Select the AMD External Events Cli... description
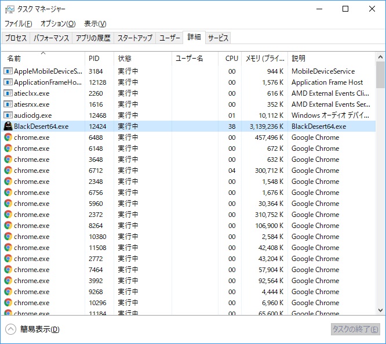Image resolution: width=386 pixels, height=344 pixels. pos(330,93)
